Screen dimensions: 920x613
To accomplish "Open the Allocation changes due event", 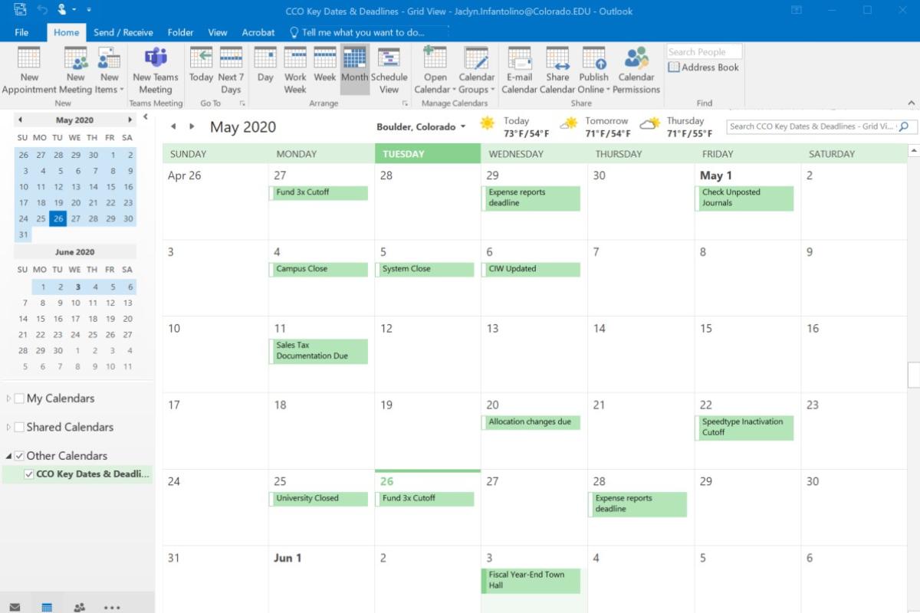I will (531, 422).
